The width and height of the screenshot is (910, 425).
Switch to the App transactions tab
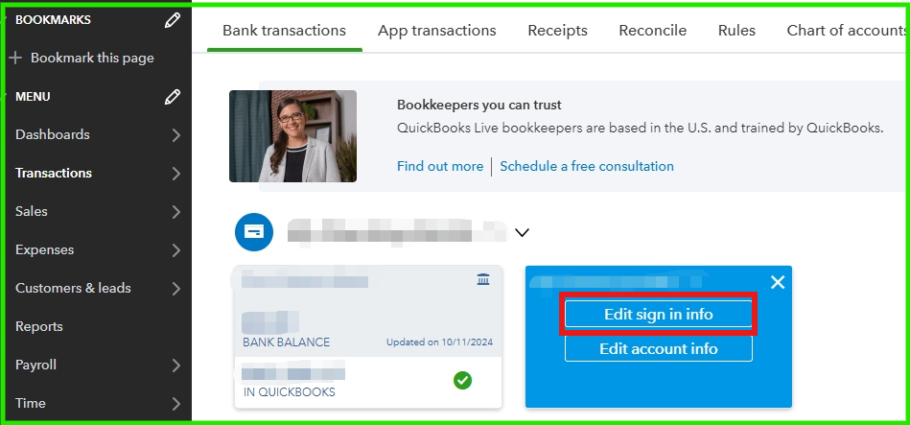click(437, 30)
